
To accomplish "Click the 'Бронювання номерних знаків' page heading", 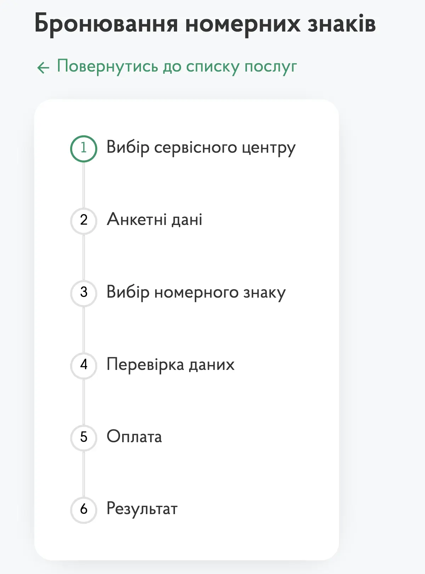I will pos(205,23).
